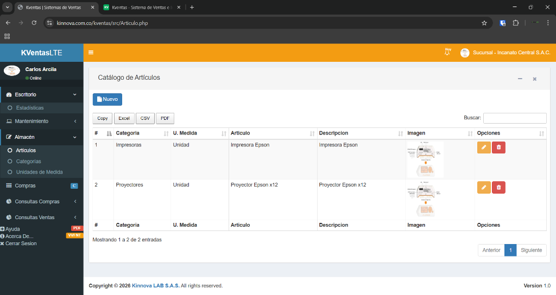Open a new browser tab
The image size is (556, 295).
pos(192,7)
